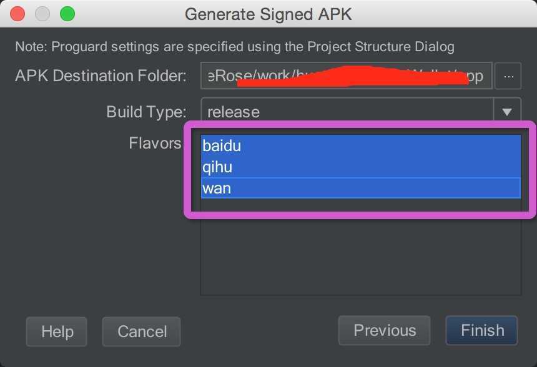Click inside the APK Destination Folder field

pos(347,77)
